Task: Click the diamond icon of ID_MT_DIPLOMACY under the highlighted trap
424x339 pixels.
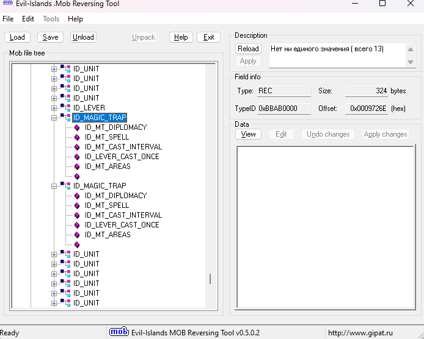Action: point(77,127)
